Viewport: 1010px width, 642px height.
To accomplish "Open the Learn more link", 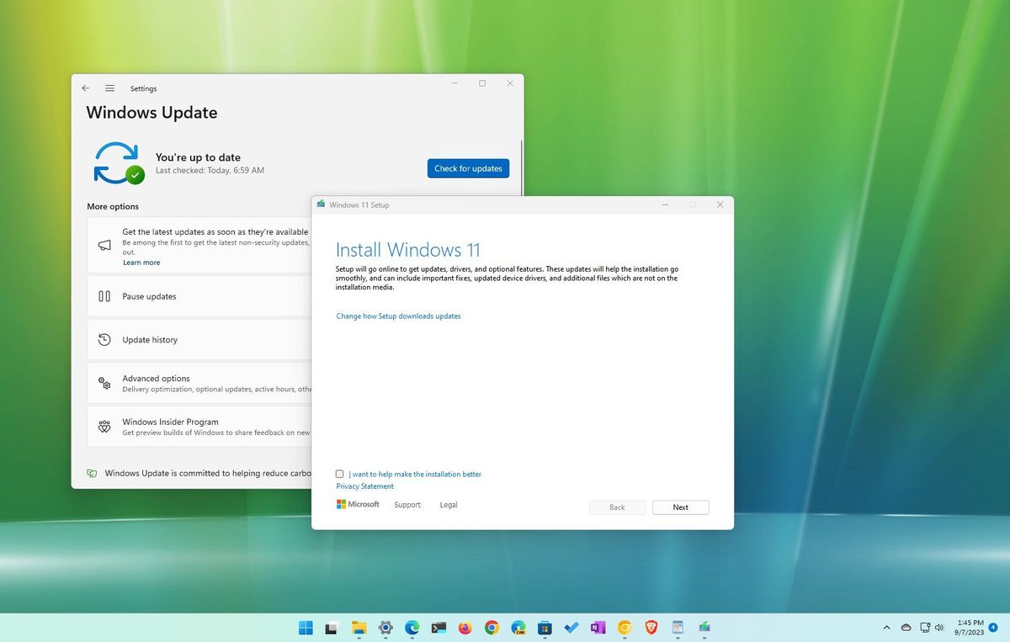I will (x=141, y=263).
